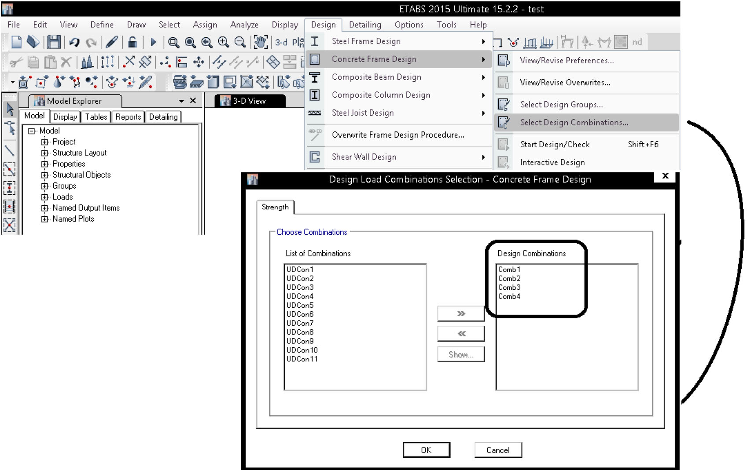Open the Define menu
This screenshot has height=470, width=747.
point(102,25)
